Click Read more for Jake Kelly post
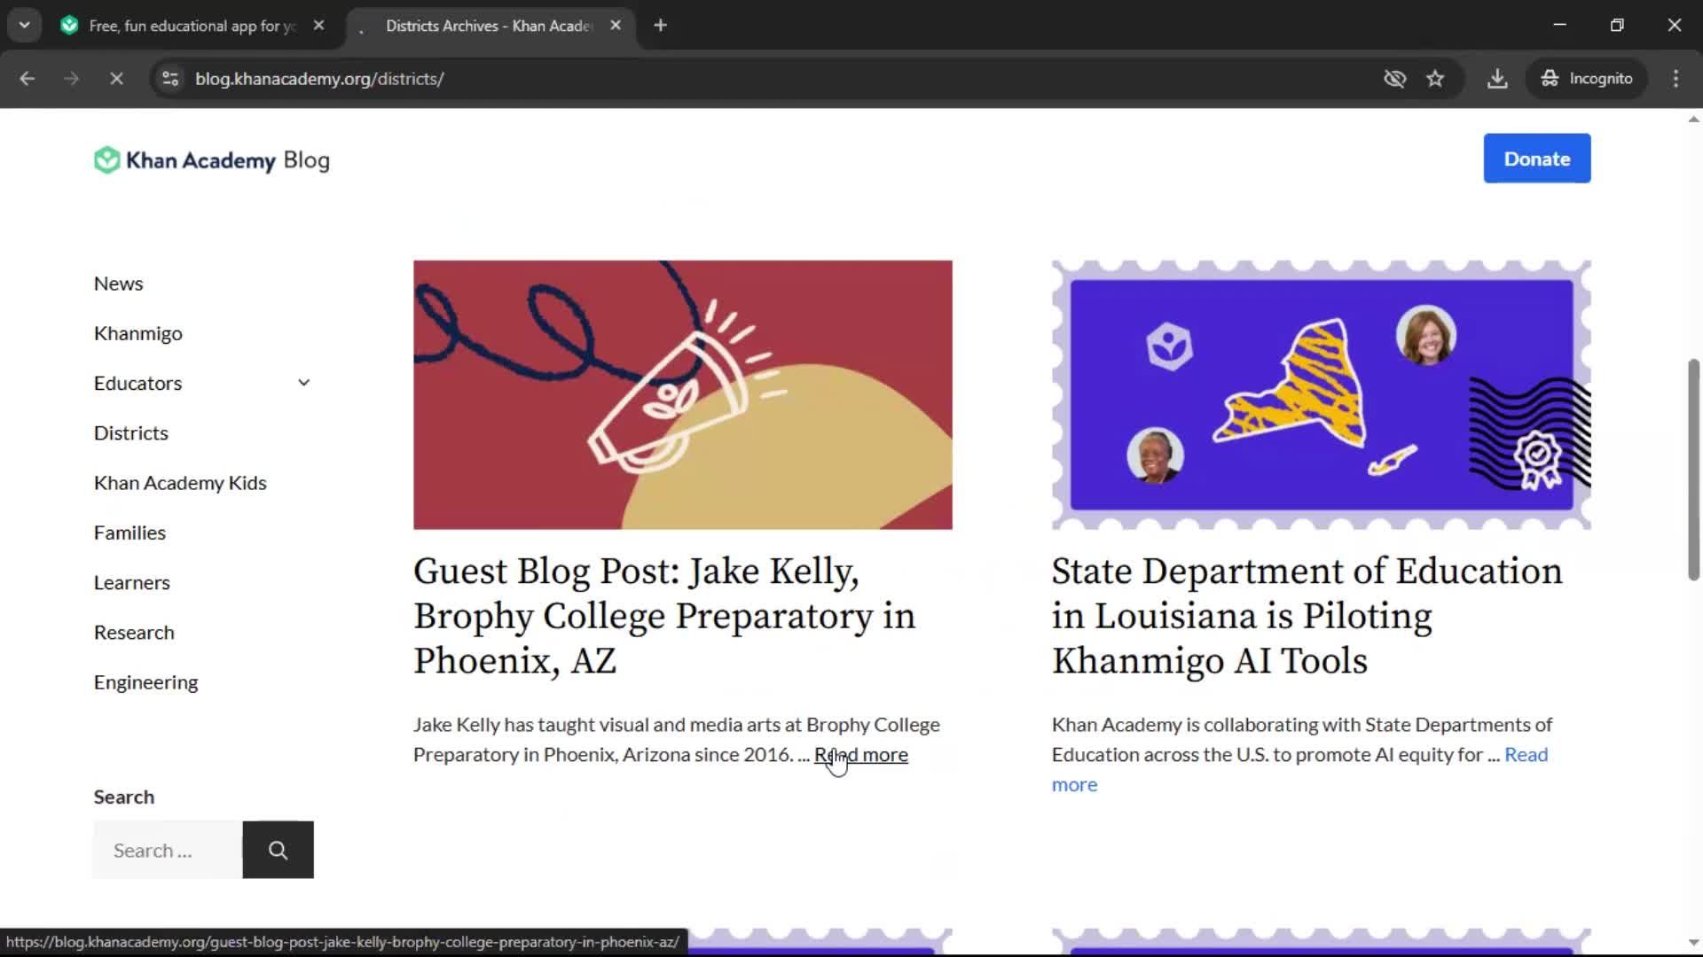The width and height of the screenshot is (1703, 957). point(861,754)
